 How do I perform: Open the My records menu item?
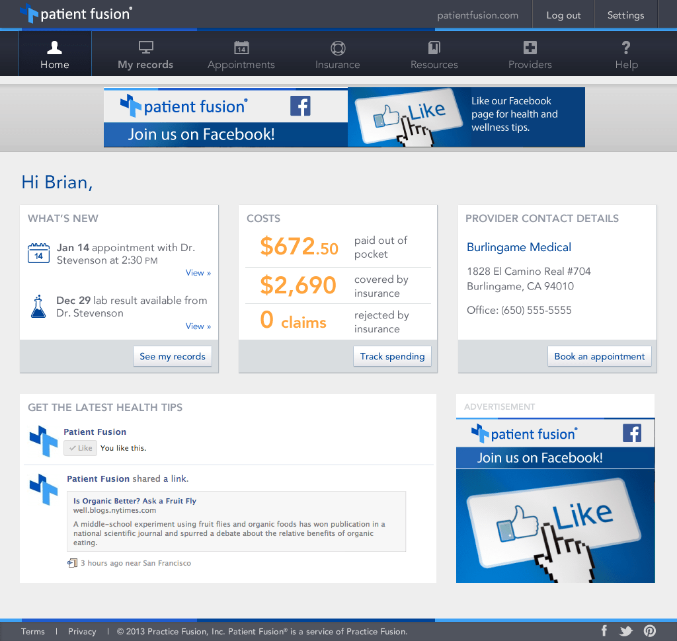click(145, 64)
